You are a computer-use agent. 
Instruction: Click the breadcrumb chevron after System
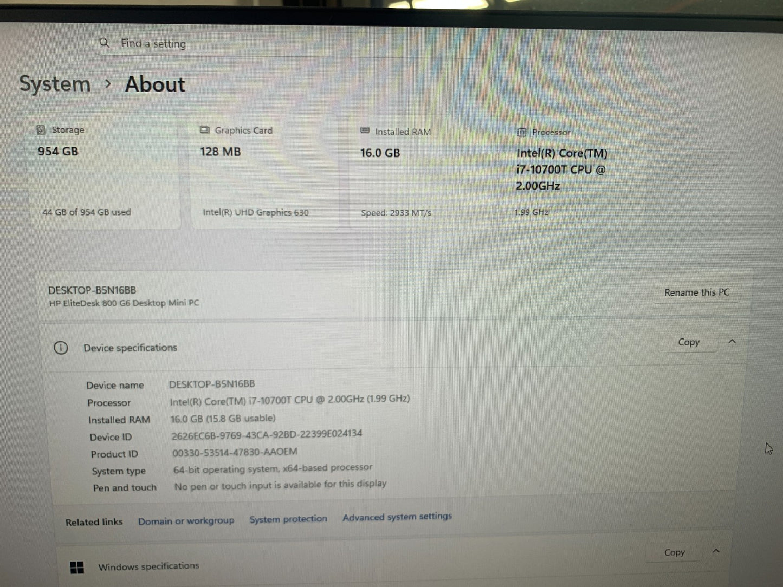[x=108, y=84]
